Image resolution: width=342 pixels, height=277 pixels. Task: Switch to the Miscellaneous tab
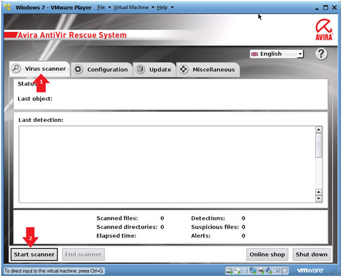click(x=208, y=70)
